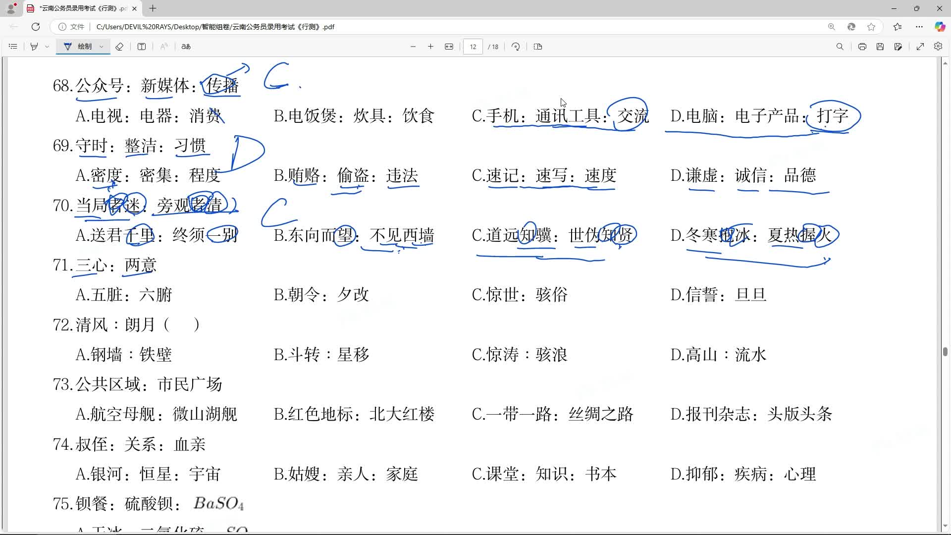Rotate the PDF page

(516, 47)
